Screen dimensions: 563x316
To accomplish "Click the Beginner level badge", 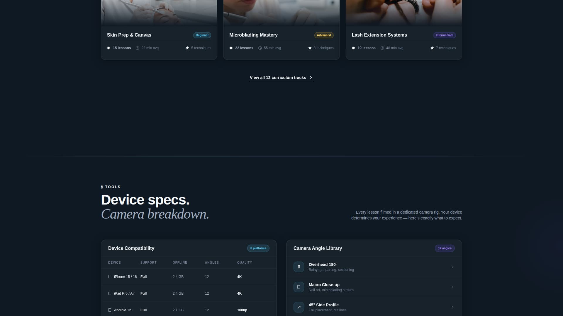I will [202, 35].
